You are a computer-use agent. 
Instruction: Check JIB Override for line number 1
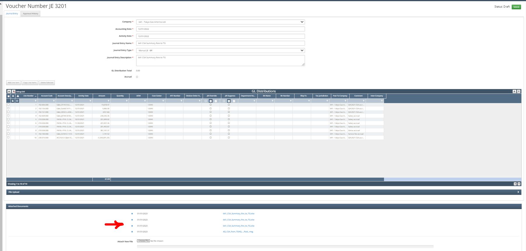point(211,105)
